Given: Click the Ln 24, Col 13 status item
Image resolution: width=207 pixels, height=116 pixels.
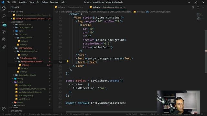Looking at the screenshot, I should (x=132, y=114).
